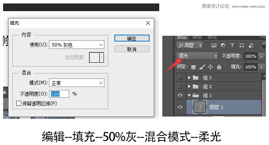Switch to the 通道 tab
269x145 pixels.
click(197, 37)
